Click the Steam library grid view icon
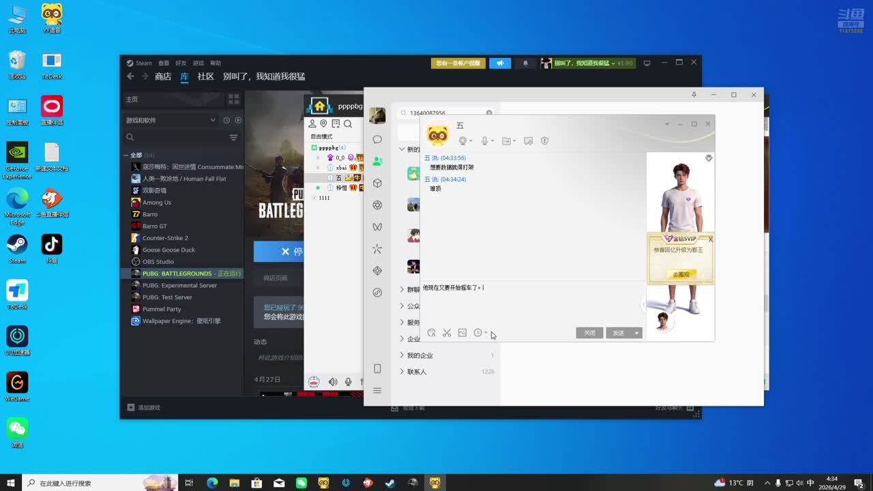The height and width of the screenshot is (491, 873). [234, 99]
